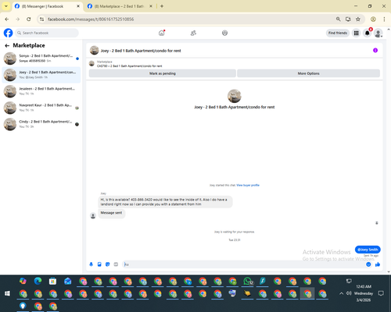Reload the page

[29, 19]
